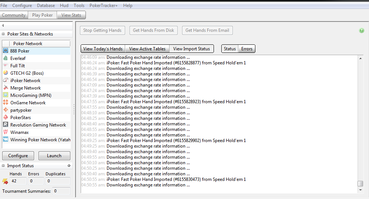Select View Active Tables
Screen dimensions: 369x199
pos(147,49)
